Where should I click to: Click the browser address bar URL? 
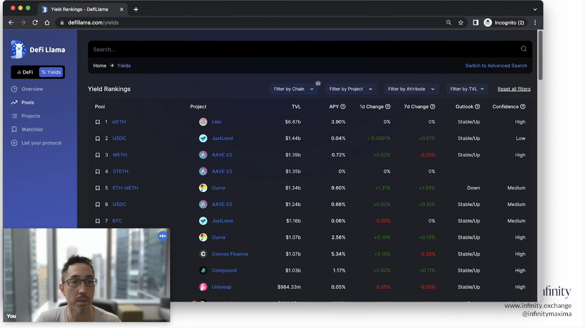[93, 23]
